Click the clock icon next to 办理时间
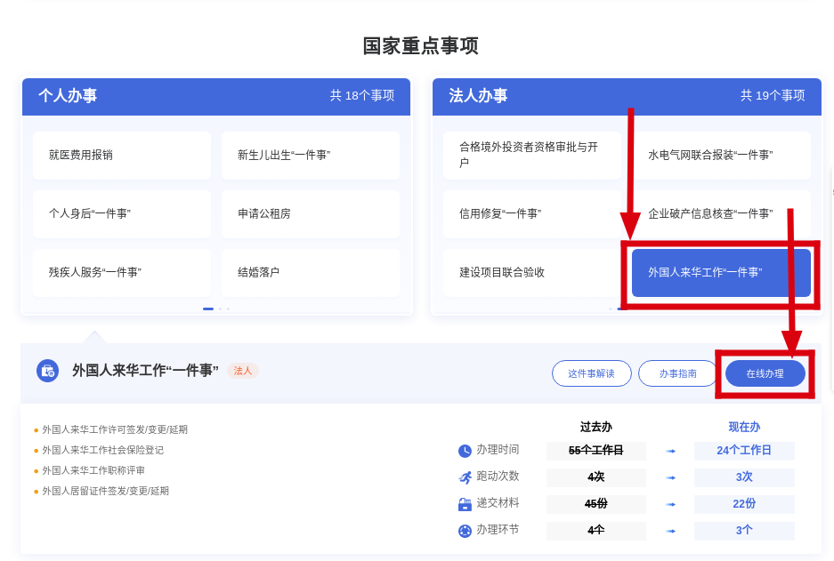Screen dimensions: 834x561 tap(465, 451)
